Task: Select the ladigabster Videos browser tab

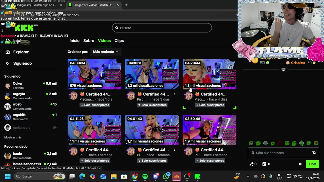Action: pos(93,5)
